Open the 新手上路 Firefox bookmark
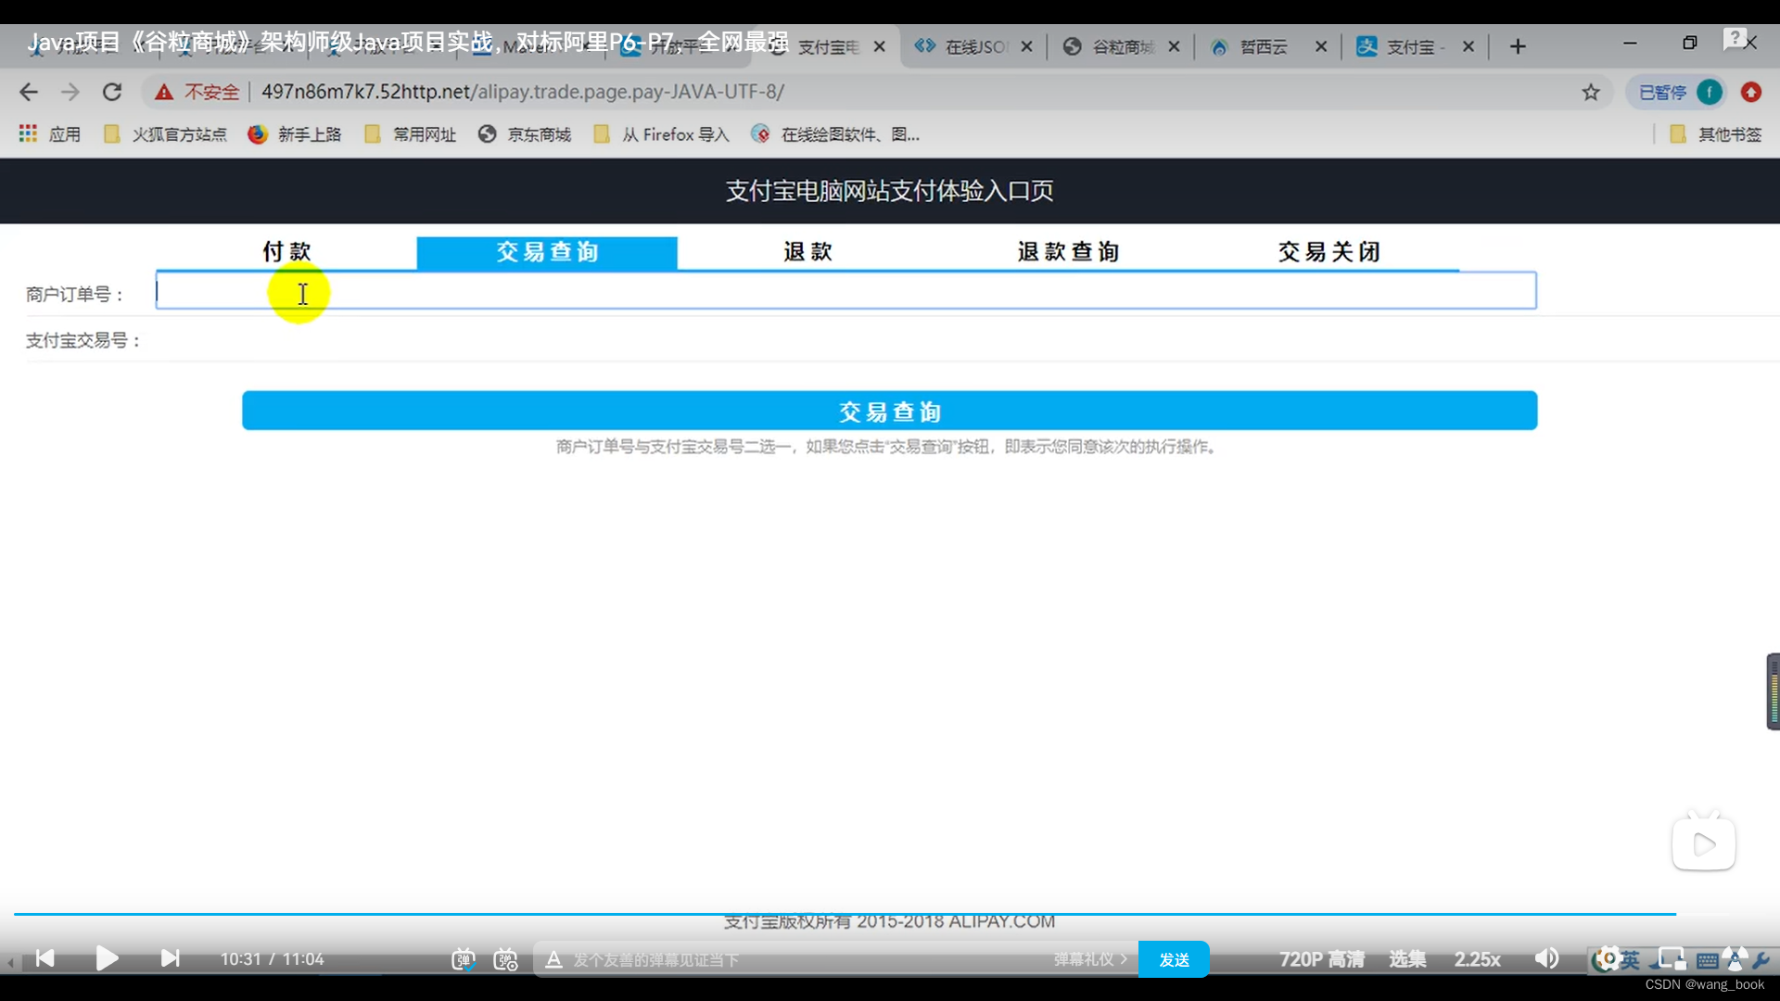 pyautogui.click(x=295, y=134)
